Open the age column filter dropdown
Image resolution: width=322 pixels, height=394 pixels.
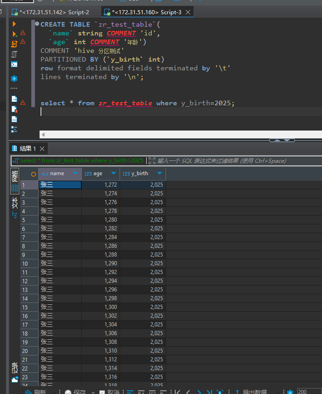point(114,174)
